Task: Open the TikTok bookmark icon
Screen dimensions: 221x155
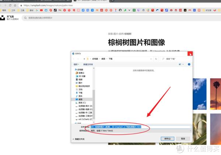Action: pos(55,10)
